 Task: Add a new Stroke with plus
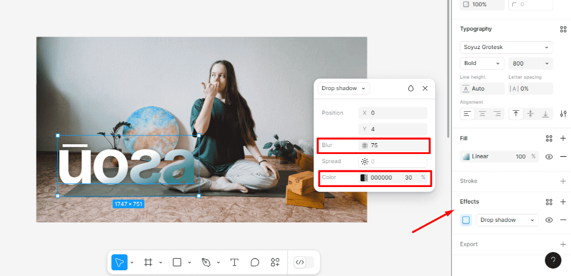tap(563, 181)
